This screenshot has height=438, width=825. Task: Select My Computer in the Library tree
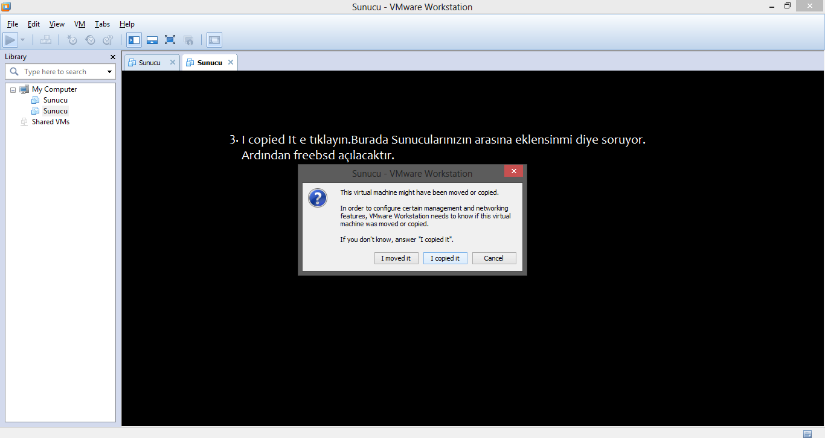pyautogui.click(x=54, y=89)
